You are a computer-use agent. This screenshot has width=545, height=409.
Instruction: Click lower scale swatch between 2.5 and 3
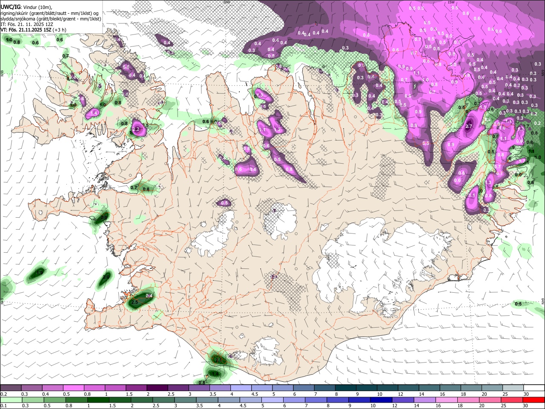click(163, 400)
